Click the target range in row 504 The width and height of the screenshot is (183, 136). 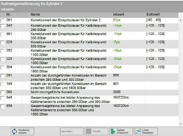155,67
